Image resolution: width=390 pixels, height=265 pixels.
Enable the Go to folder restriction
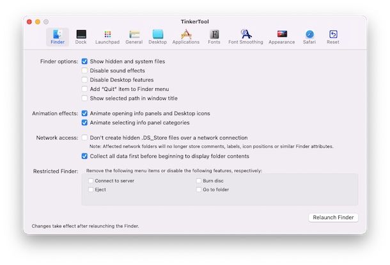point(199,189)
